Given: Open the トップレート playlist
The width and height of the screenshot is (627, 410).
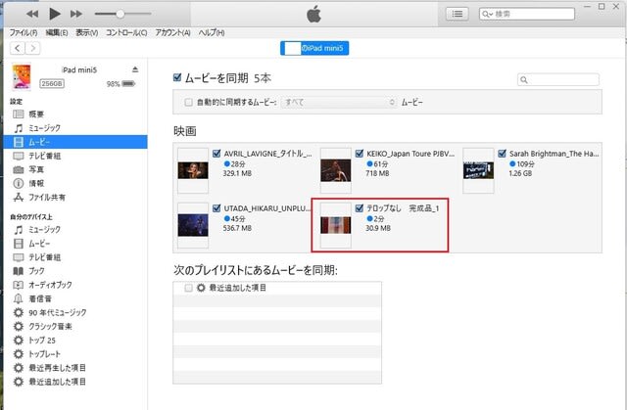Looking at the screenshot, I should tap(75, 354).
